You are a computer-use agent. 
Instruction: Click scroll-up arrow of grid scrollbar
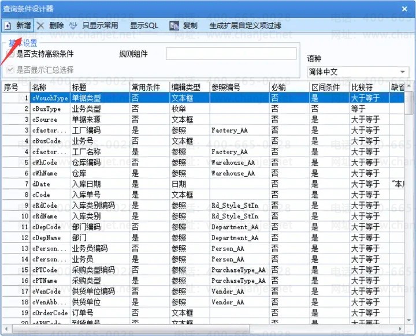point(409,86)
